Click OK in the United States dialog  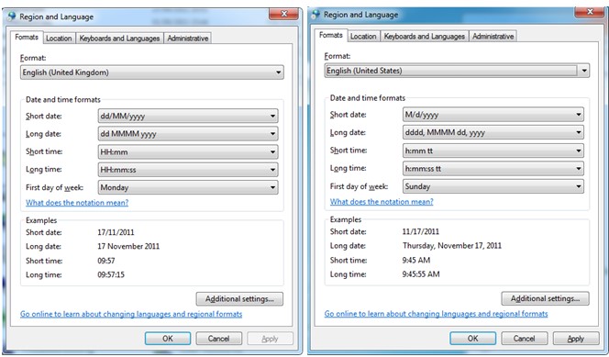pos(472,339)
